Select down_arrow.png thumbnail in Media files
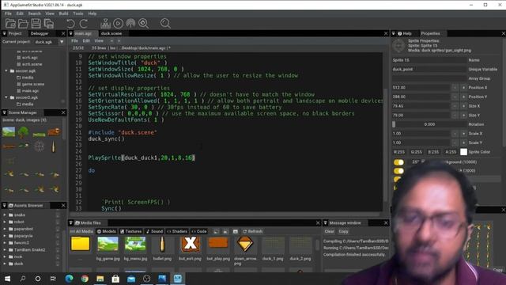The width and height of the screenshot is (506, 285). click(245, 244)
